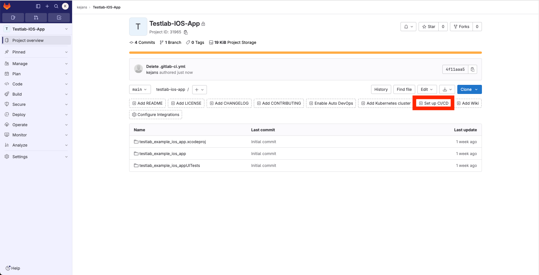Viewport: 539px width, 275px height.
Task: Click the kejans author name
Action: click(152, 72)
